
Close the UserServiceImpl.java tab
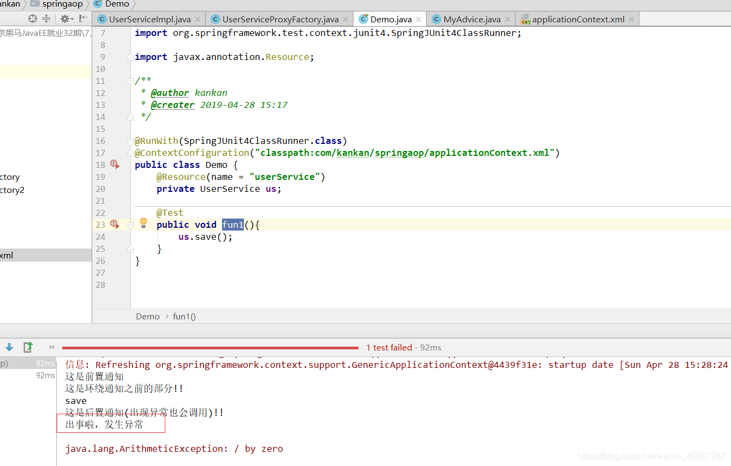coord(197,20)
